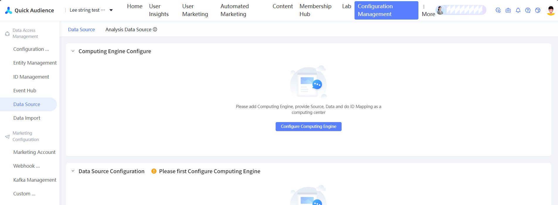Go to the Home menu
Viewport: 558px width, 205px height.
pos(135,6)
